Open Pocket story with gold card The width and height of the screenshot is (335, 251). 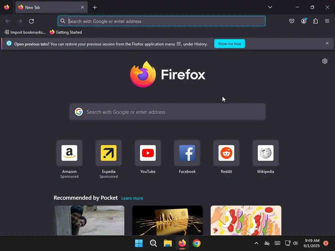click(x=167, y=220)
